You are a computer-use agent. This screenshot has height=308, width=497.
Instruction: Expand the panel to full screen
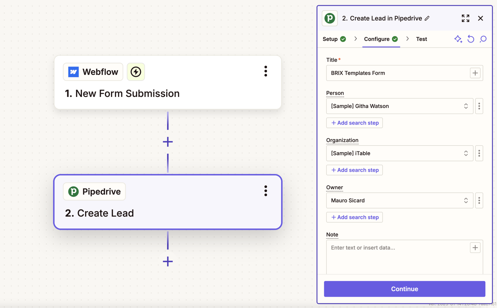click(x=466, y=18)
